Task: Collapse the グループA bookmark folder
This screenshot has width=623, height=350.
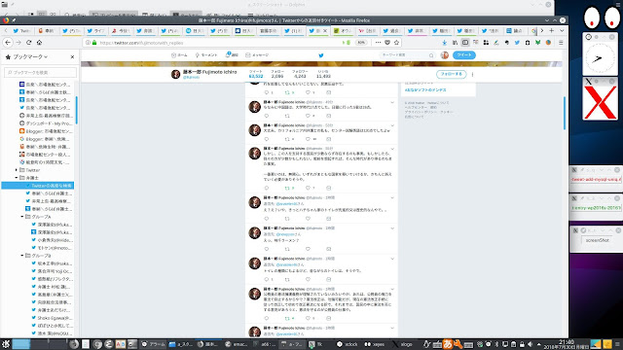Action: 22,217
